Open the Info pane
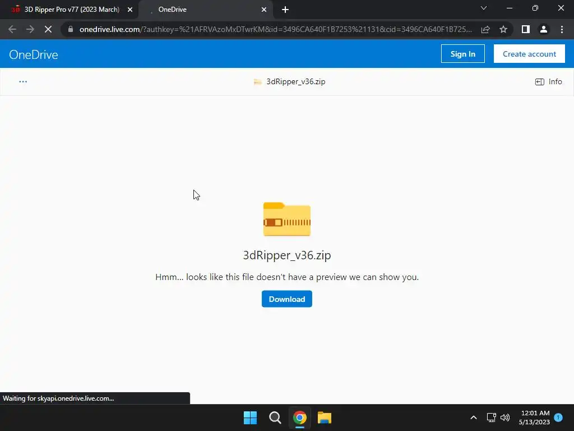This screenshot has width=574, height=431. [x=548, y=82]
